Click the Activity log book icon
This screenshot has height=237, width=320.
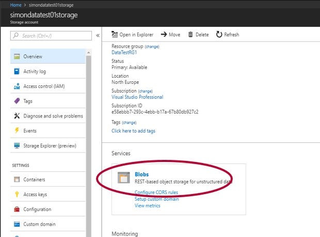pos(17,71)
